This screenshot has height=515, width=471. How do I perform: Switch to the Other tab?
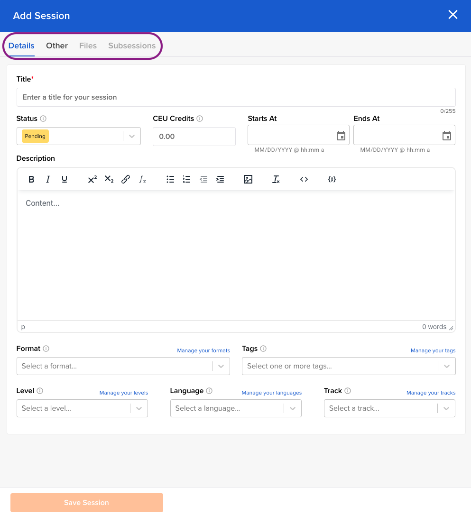tap(57, 46)
